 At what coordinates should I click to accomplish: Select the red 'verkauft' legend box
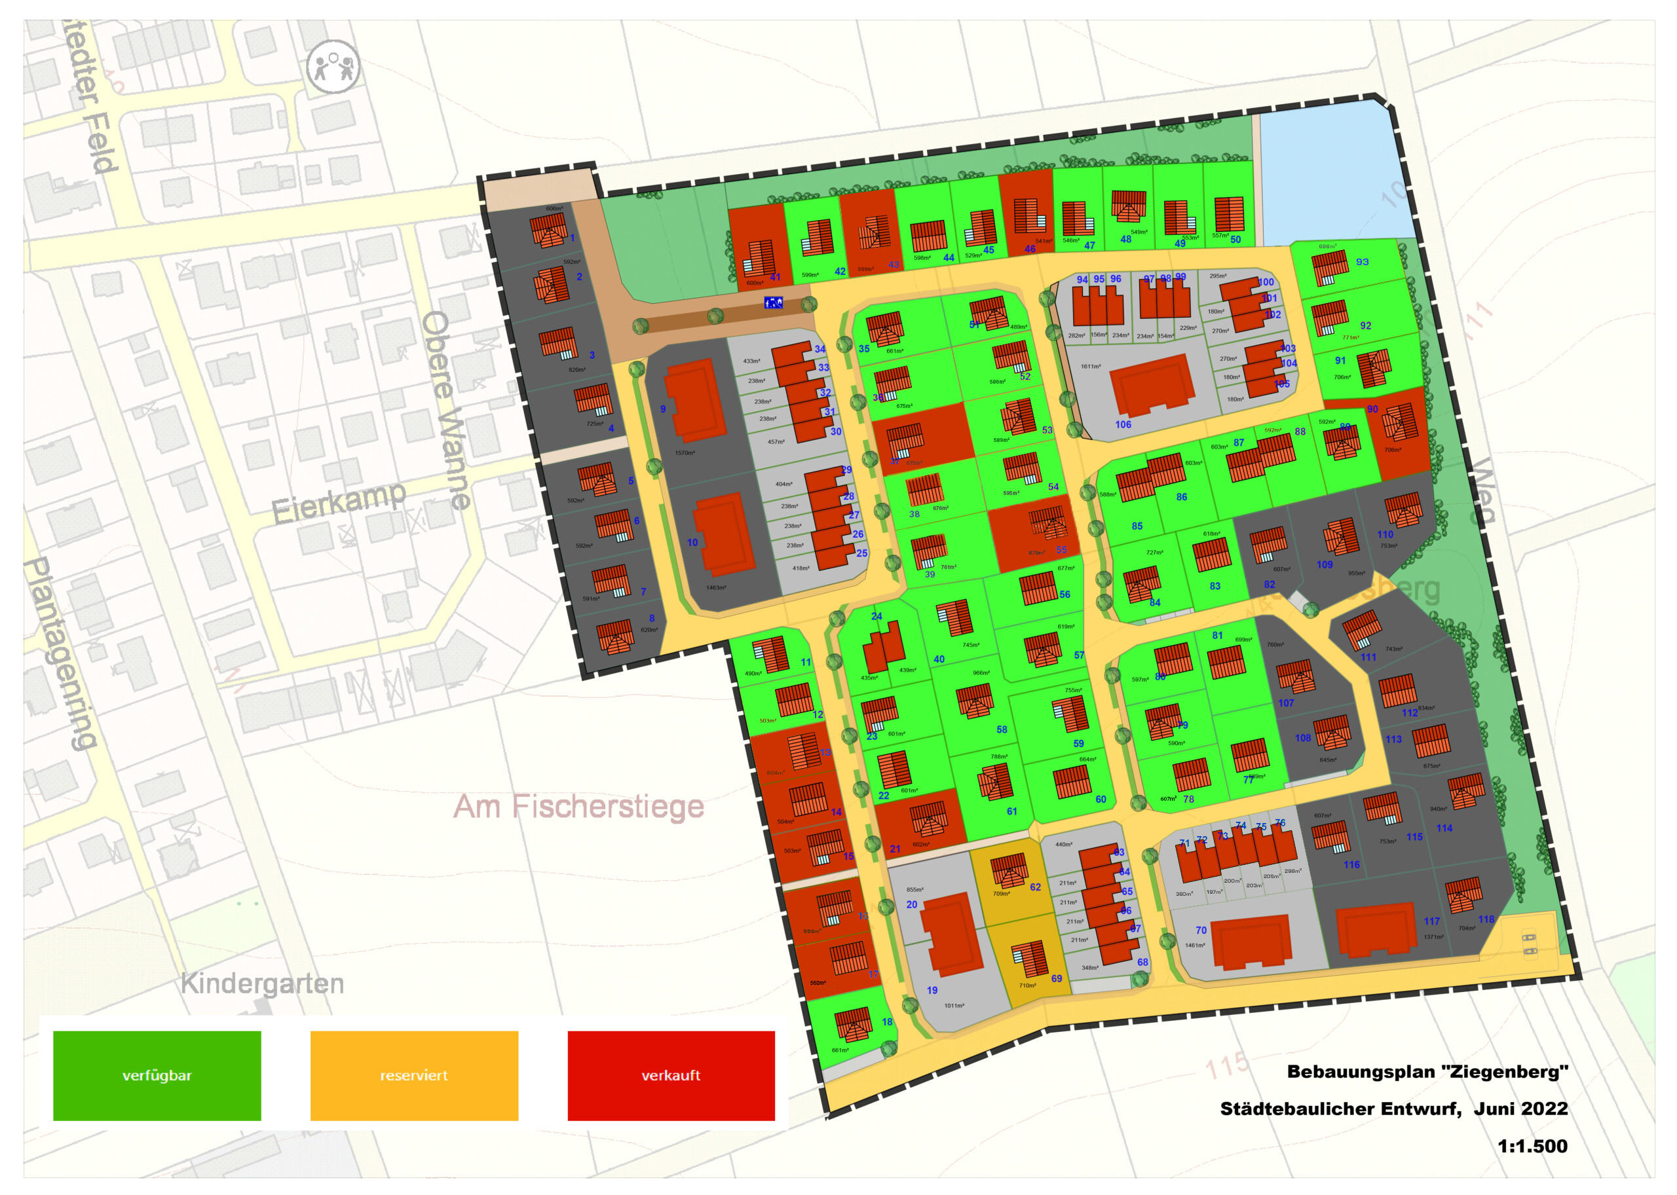pos(671,1075)
